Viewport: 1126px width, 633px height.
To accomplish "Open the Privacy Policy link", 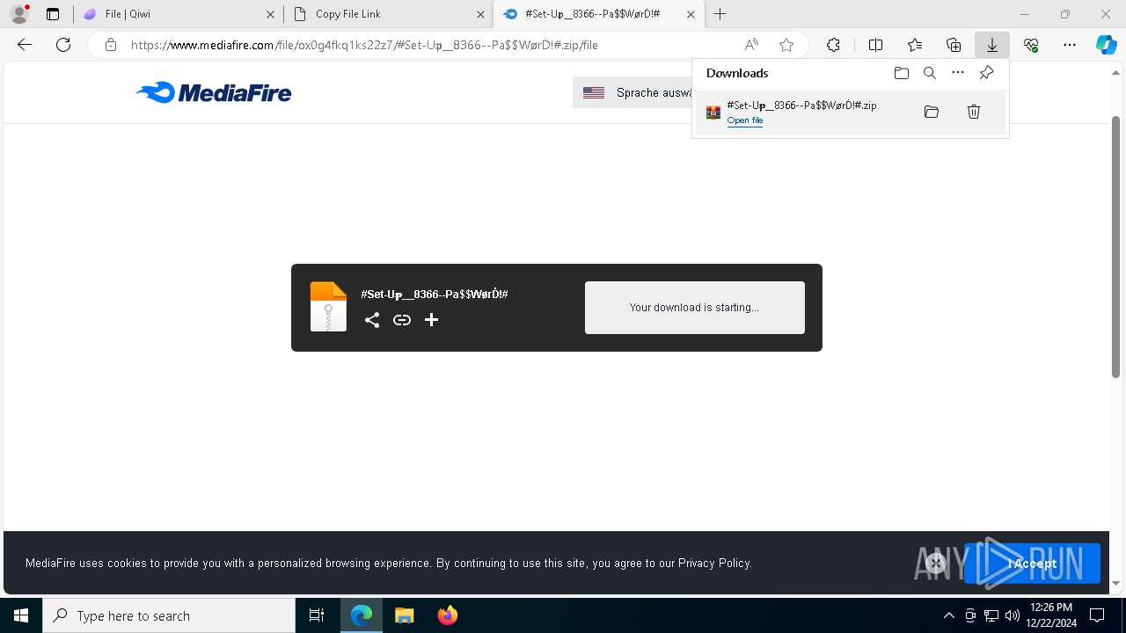I will [714, 563].
